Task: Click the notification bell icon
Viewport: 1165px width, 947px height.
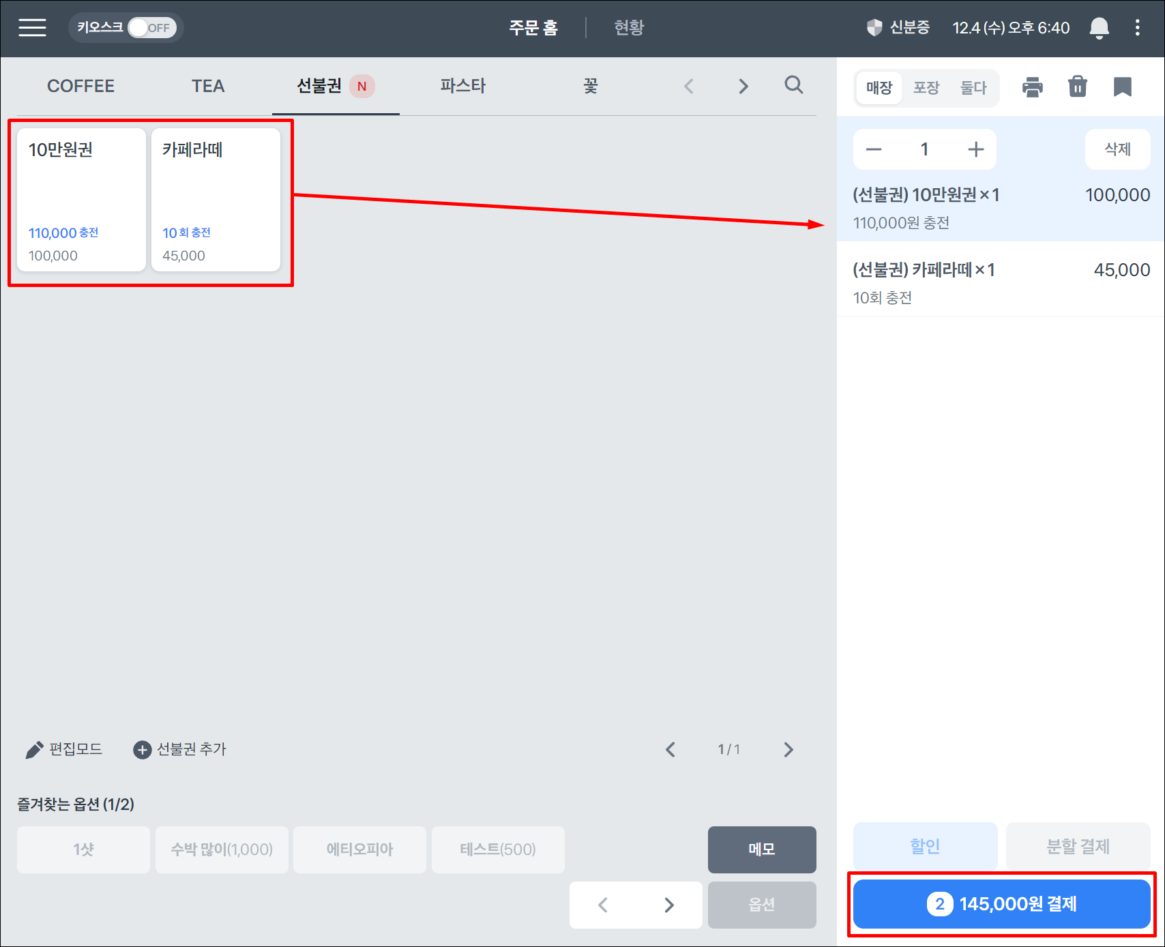Action: pos(1099,28)
